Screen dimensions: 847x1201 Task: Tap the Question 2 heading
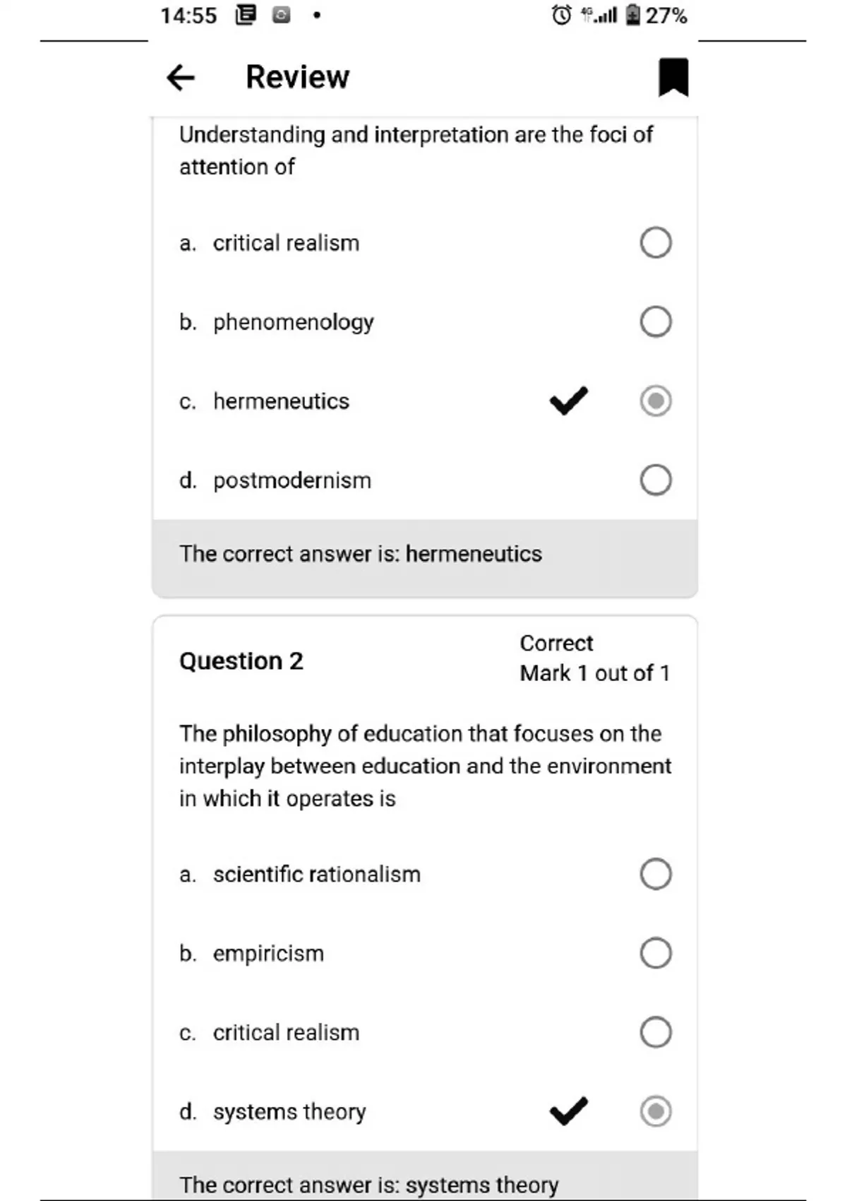point(241,661)
